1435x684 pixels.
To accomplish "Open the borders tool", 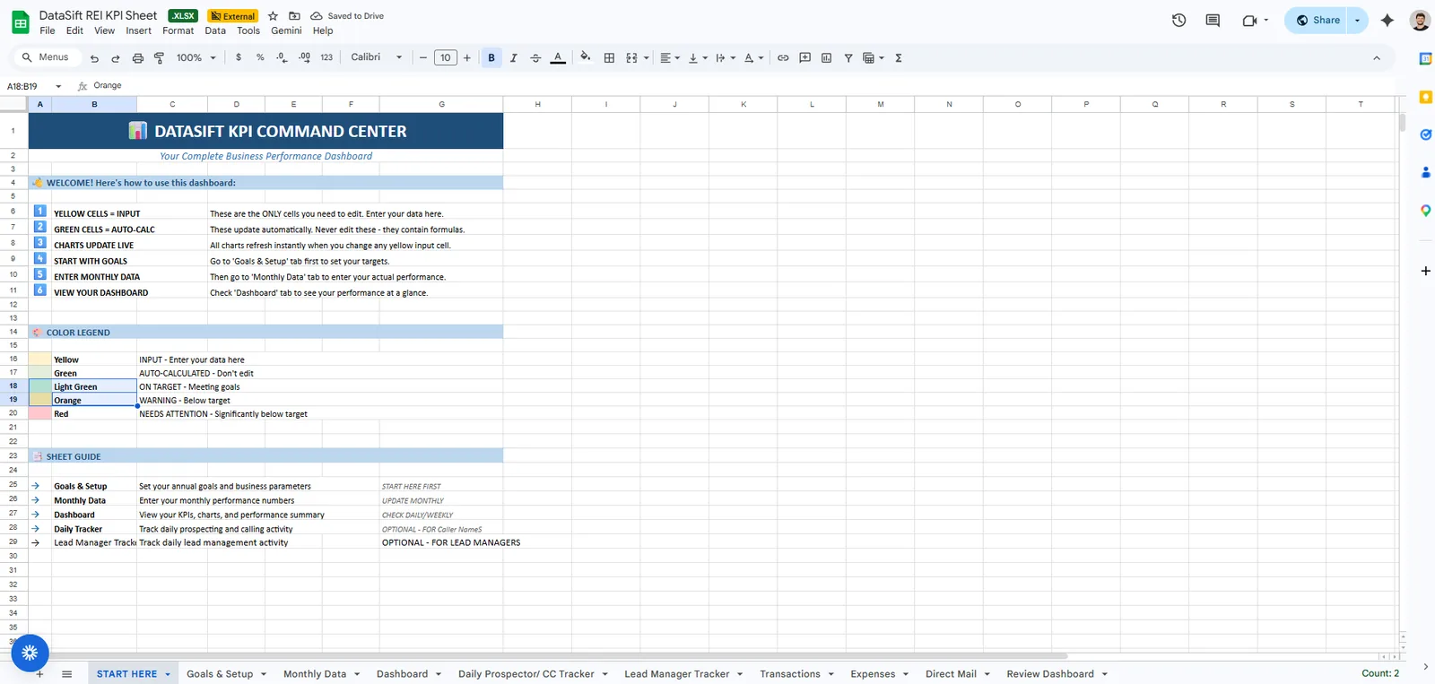I will 609,57.
